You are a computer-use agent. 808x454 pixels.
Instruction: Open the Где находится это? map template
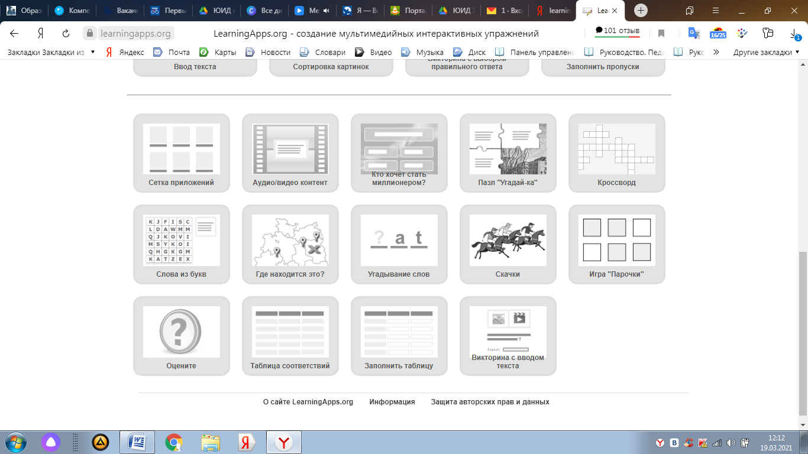tap(290, 244)
